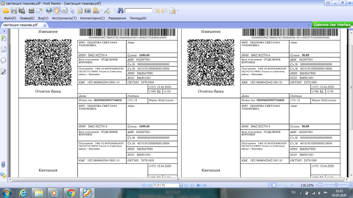Viewport: 353px width, 198px height.
Task: Click the Save floppy disk icon
Action: 14,11
